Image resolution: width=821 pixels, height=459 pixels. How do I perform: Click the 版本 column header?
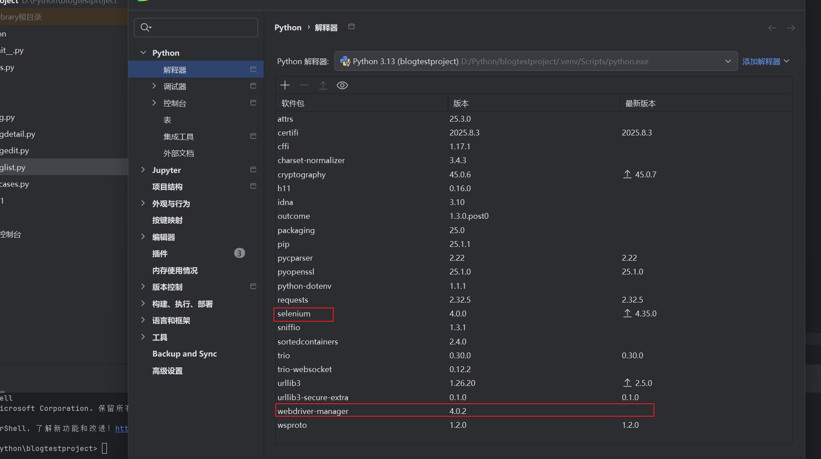coord(534,103)
